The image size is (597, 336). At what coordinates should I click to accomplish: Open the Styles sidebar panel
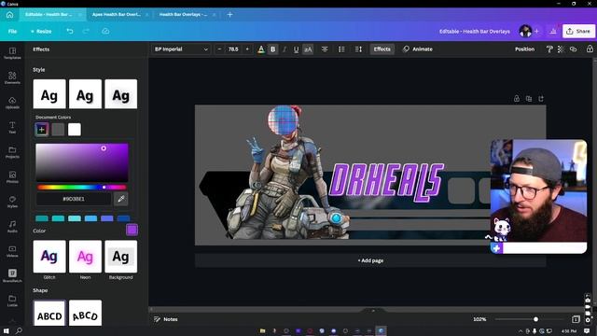[x=12, y=202]
